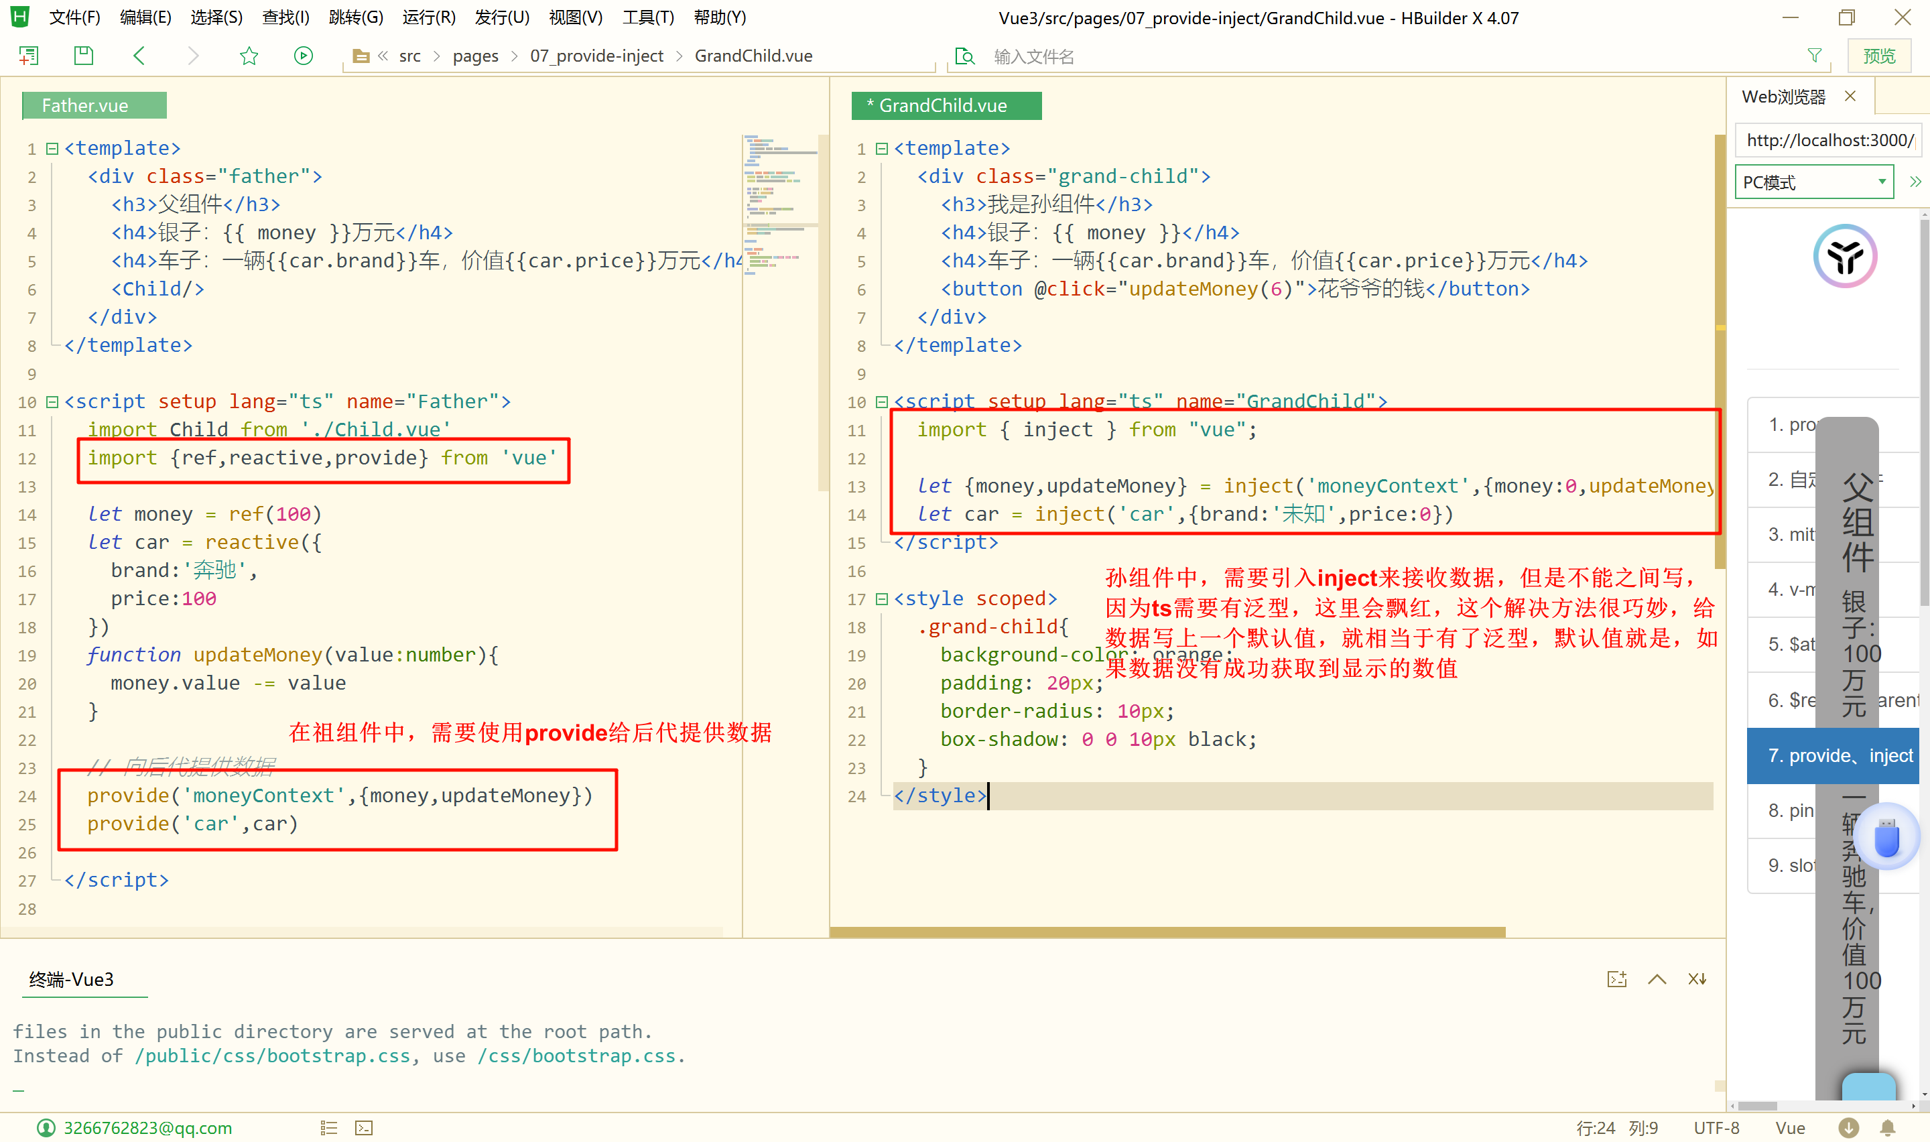Expand browser toolbar double chevron
Screen dimensions: 1930x1142
tap(1914, 182)
